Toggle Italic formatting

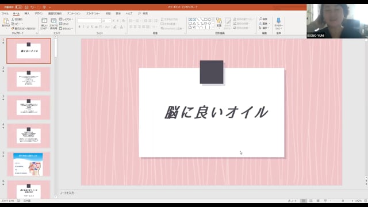coord(83,27)
